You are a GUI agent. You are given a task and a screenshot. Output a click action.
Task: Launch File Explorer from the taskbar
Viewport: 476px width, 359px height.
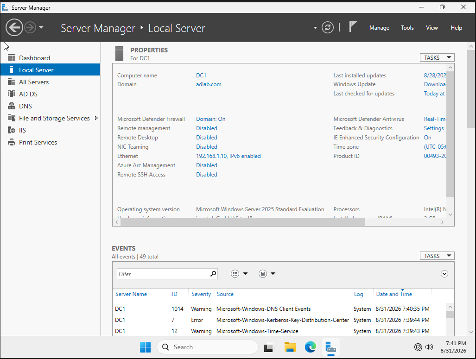tap(290, 347)
